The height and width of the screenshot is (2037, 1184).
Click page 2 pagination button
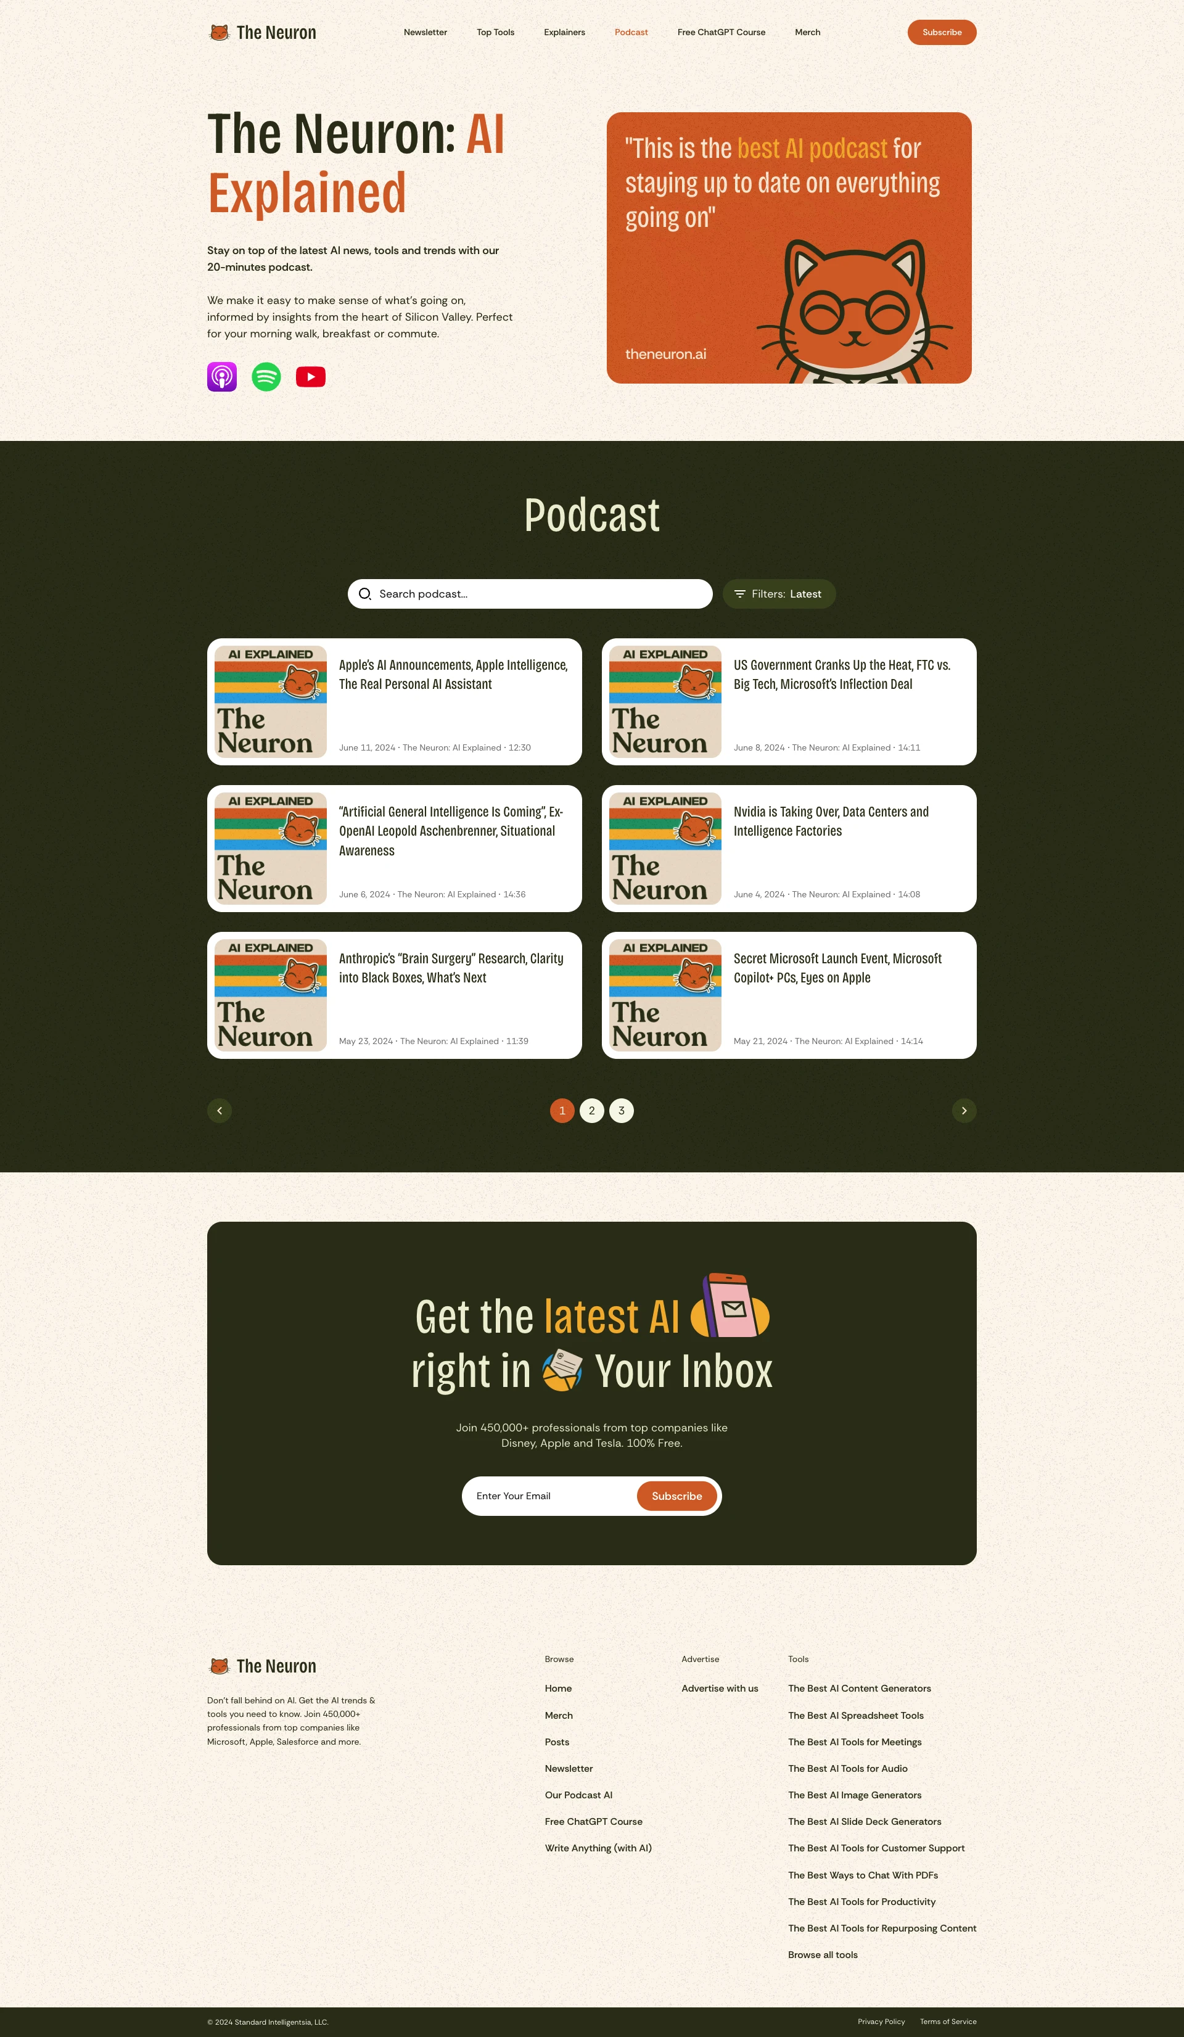[x=592, y=1109]
